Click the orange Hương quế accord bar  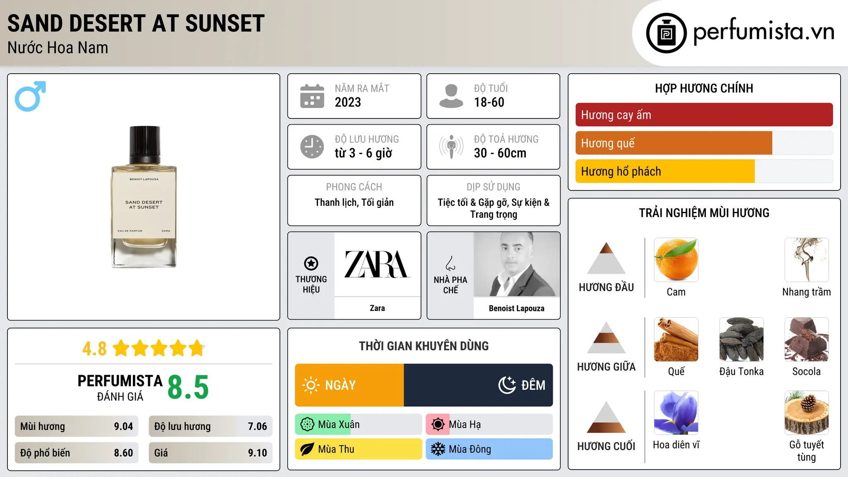[x=674, y=143]
